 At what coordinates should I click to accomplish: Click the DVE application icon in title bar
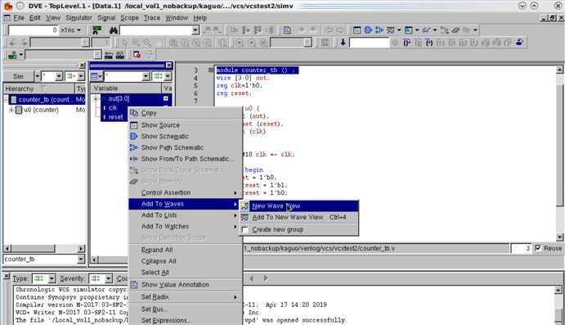pos(8,6)
